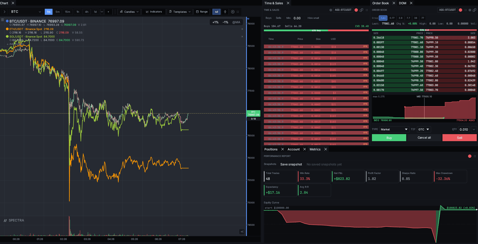Select the 1d timeframe
The image size is (478, 244).
95,12
